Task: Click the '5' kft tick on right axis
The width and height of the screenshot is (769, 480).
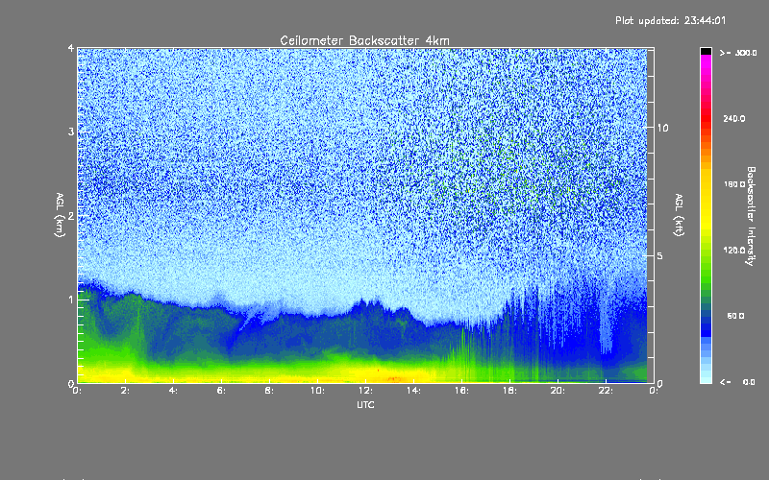Action: (660, 255)
